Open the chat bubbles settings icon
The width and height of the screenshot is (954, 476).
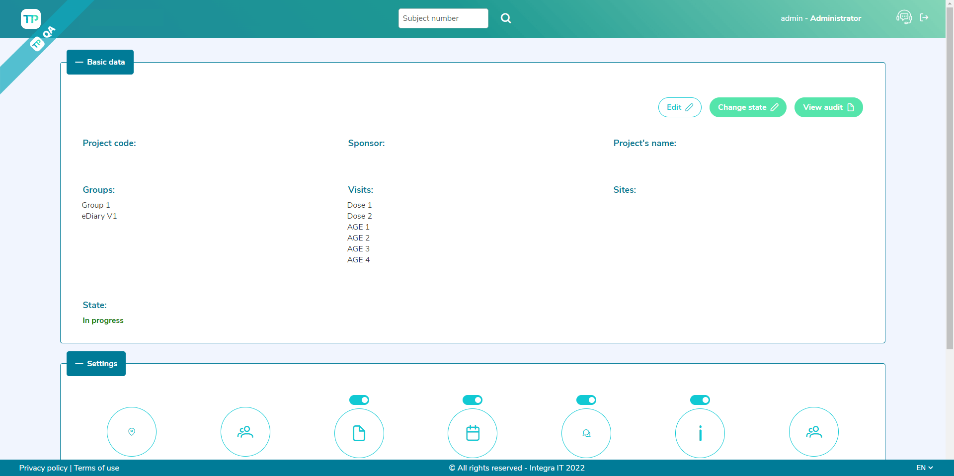tap(586, 433)
